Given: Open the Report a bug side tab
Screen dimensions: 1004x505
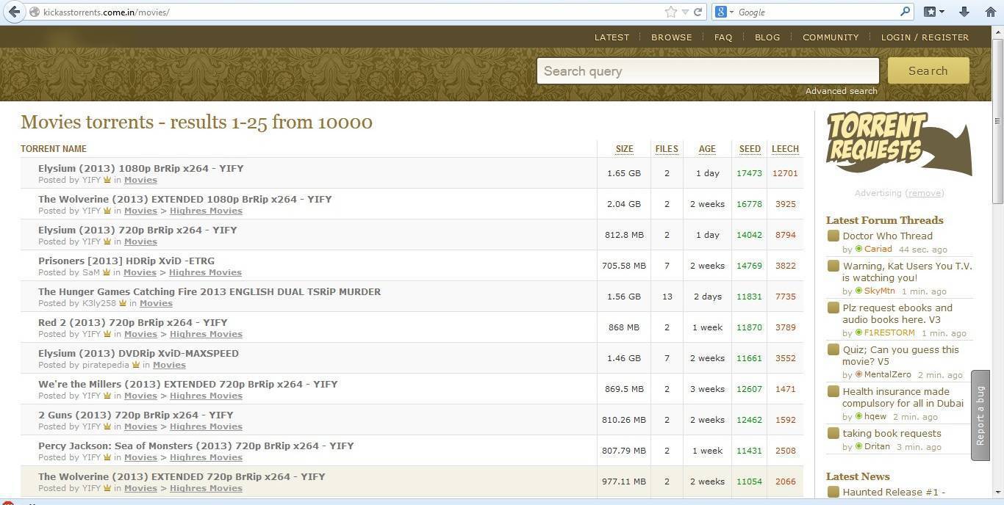Looking at the screenshot, I should pyautogui.click(x=980, y=415).
